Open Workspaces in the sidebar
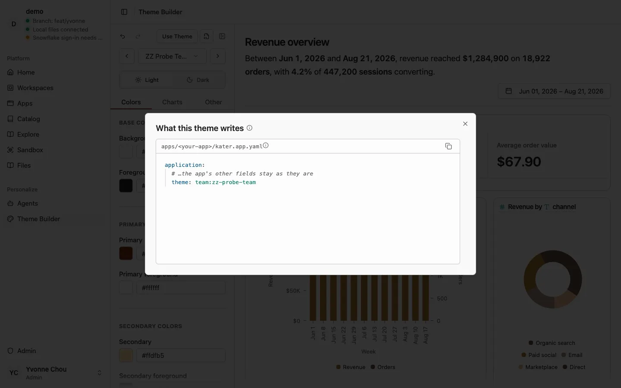621x388 pixels. tap(55, 88)
